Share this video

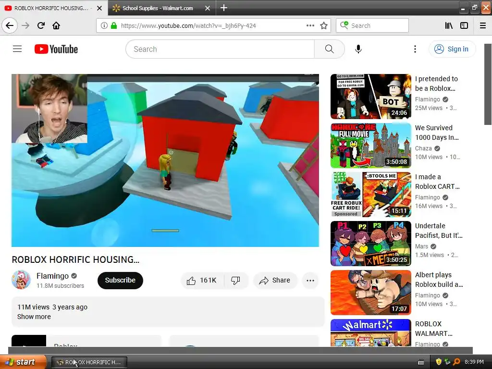[x=274, y=280]
